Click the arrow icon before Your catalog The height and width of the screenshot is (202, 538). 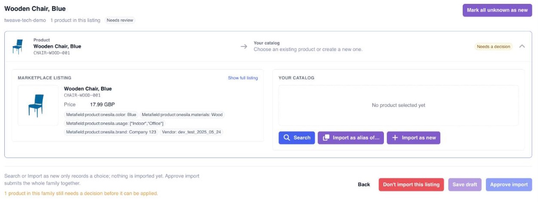(244, 46)
